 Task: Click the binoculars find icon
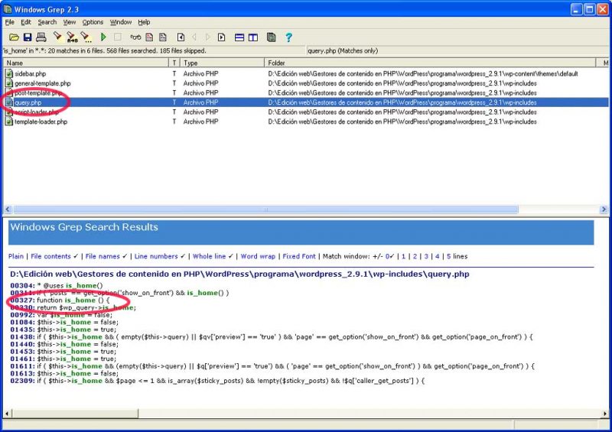(135, 37)
